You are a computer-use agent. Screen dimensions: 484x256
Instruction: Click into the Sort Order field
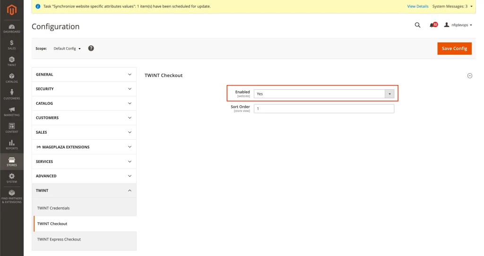click(324, 109)
